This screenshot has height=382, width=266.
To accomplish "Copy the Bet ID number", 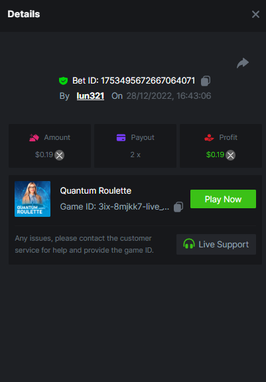I will coord(206,81).
